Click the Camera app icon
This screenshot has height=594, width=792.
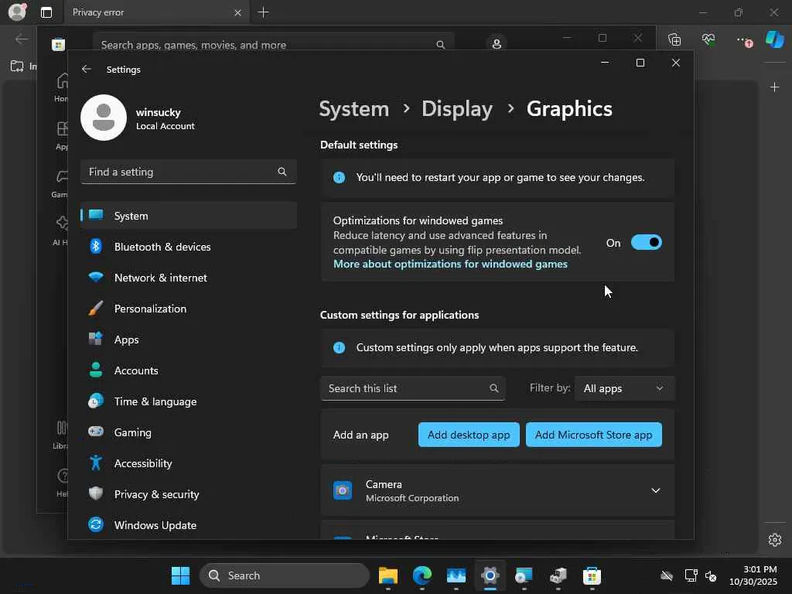point(343,490)
